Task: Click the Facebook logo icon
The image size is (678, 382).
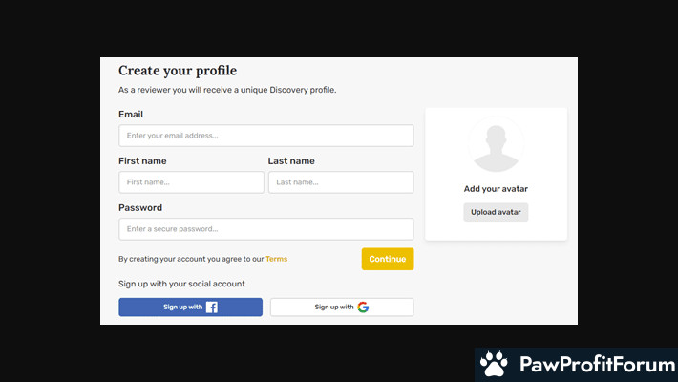Action: pos(212,308)
